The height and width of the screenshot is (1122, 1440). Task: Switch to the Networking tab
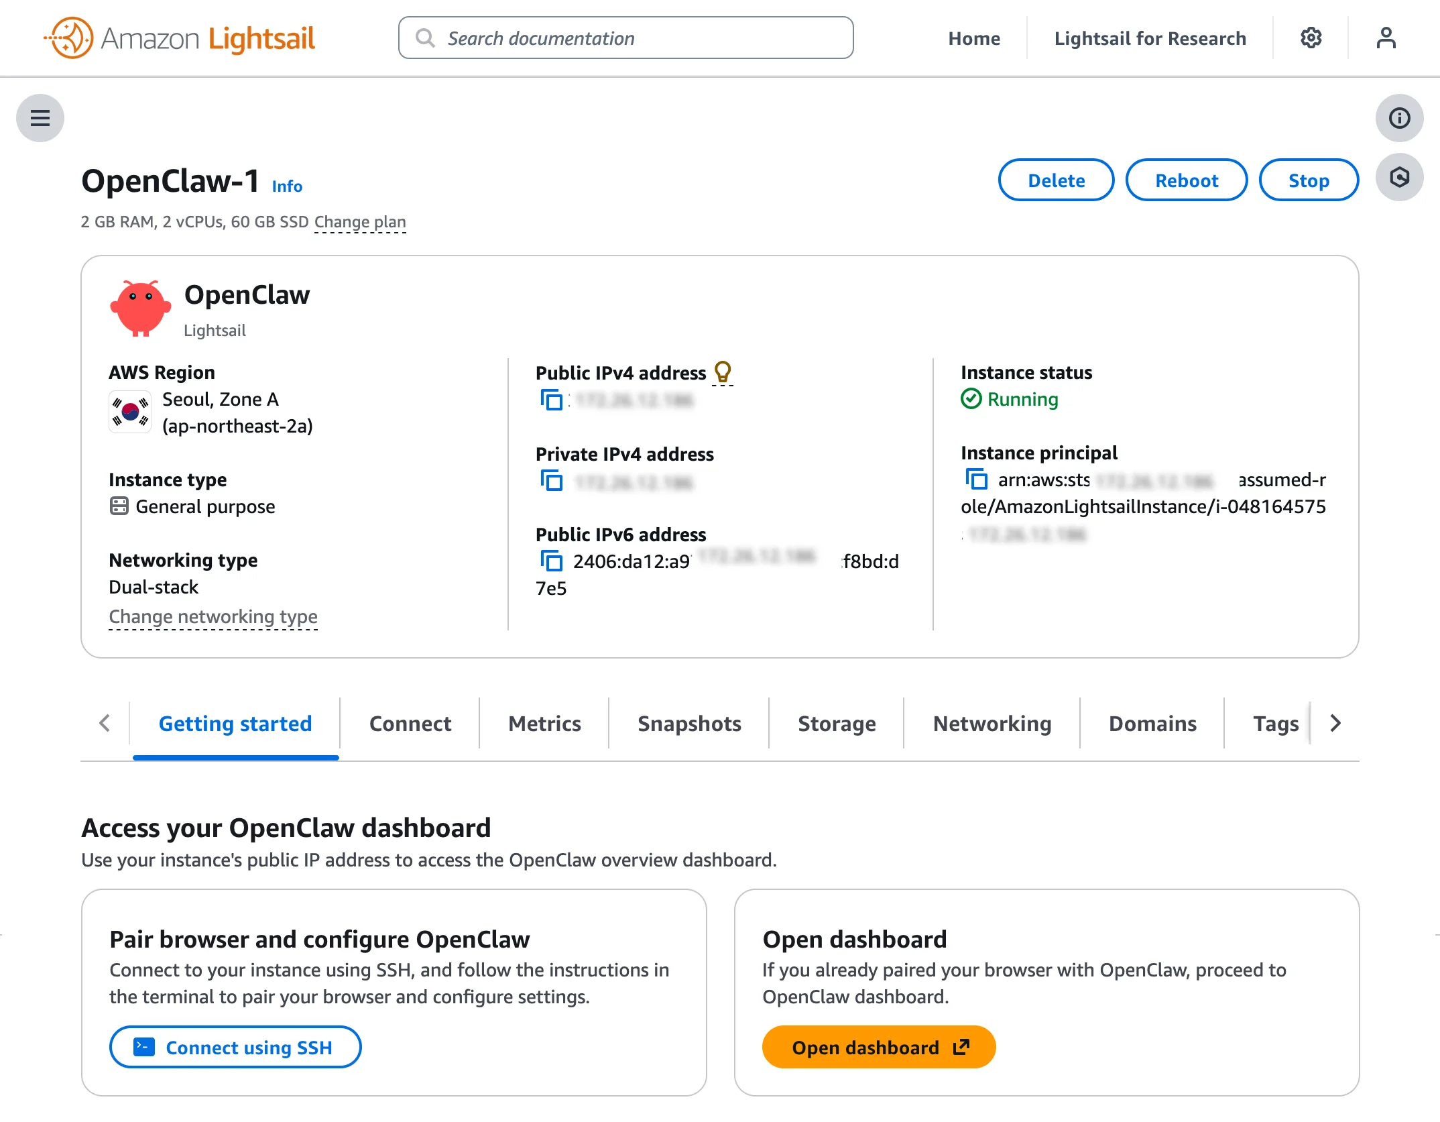coord(992,724)
